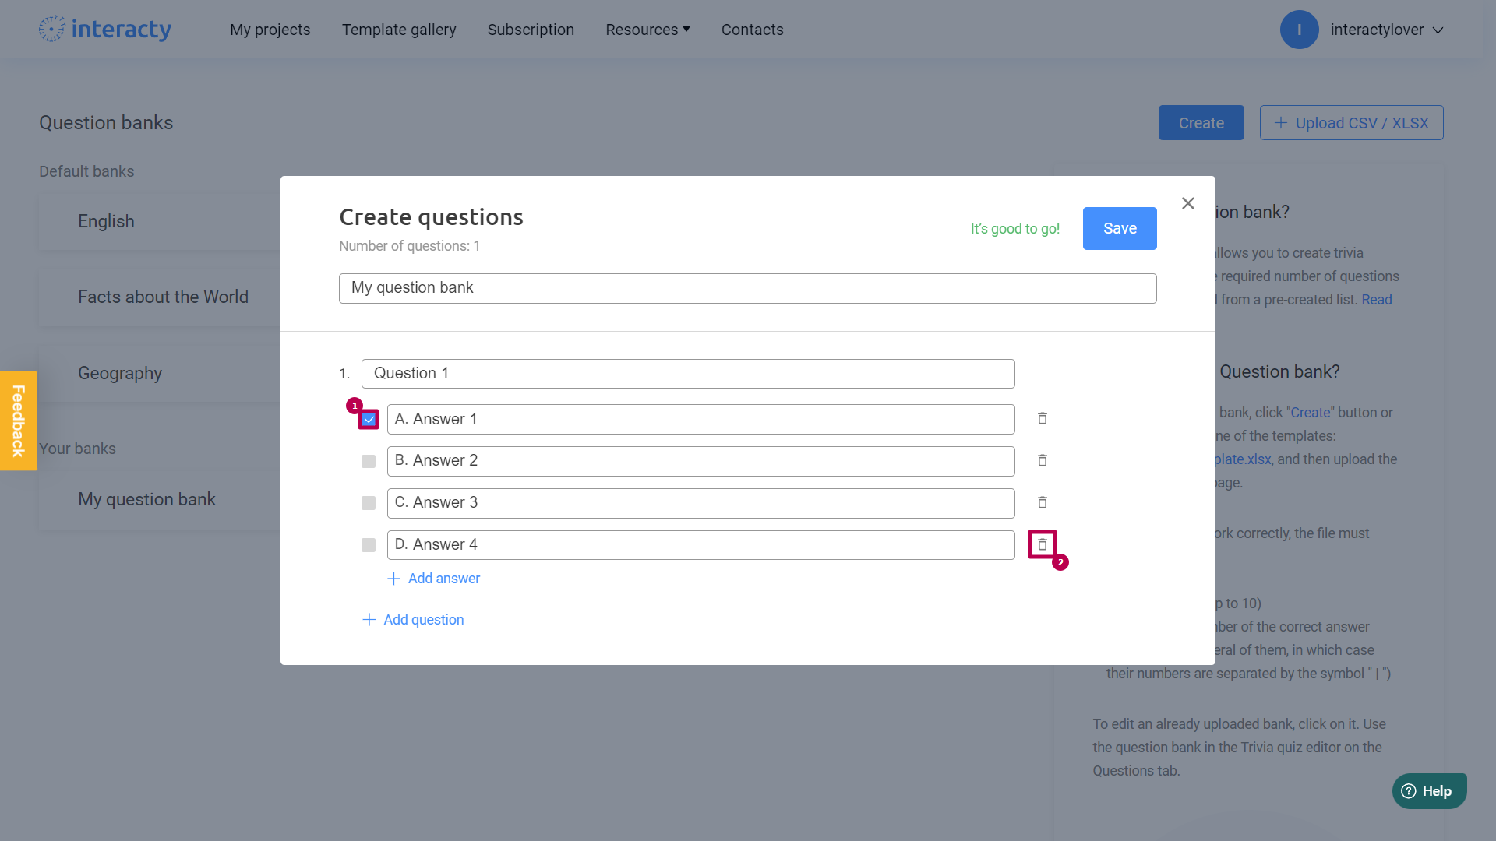1496x841 pixels.
Task: Delete Answer 2 with its trash icon
Action: pyautogui.click(x=1042, y=461)
